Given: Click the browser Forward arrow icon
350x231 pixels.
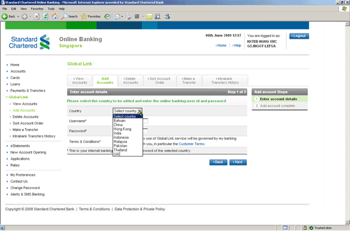Looking at the screenshot, I should [x=24, y=16].
